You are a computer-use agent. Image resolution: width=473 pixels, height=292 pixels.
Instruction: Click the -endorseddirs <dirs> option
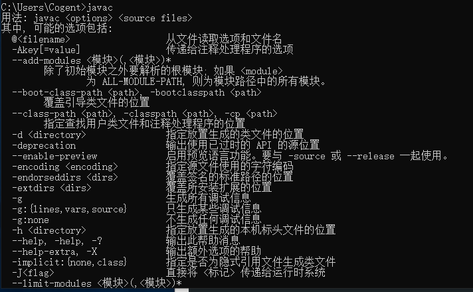tap(65, 177)
